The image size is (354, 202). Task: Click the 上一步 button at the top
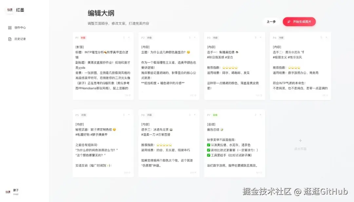pyautogui.click(x=271, y=22)
